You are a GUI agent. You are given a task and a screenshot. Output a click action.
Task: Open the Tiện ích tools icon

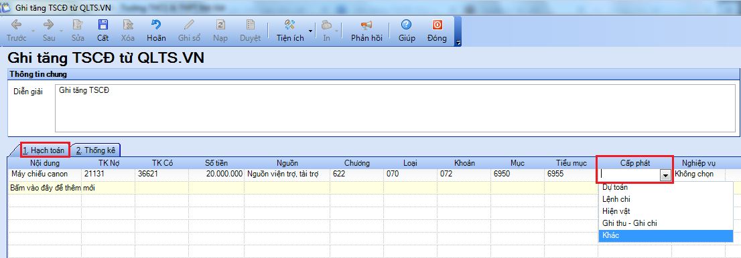289,25
